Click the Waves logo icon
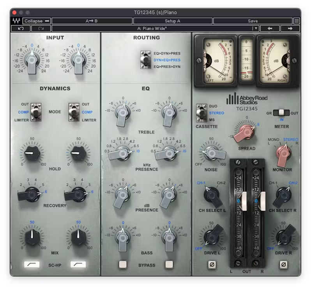Viewport: 311px width, 288px height. click(x=16, y=21)
